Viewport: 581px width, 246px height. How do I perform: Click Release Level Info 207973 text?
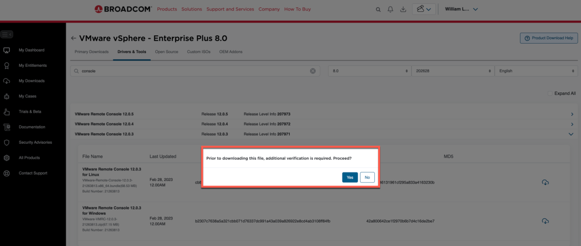[267, 114]
